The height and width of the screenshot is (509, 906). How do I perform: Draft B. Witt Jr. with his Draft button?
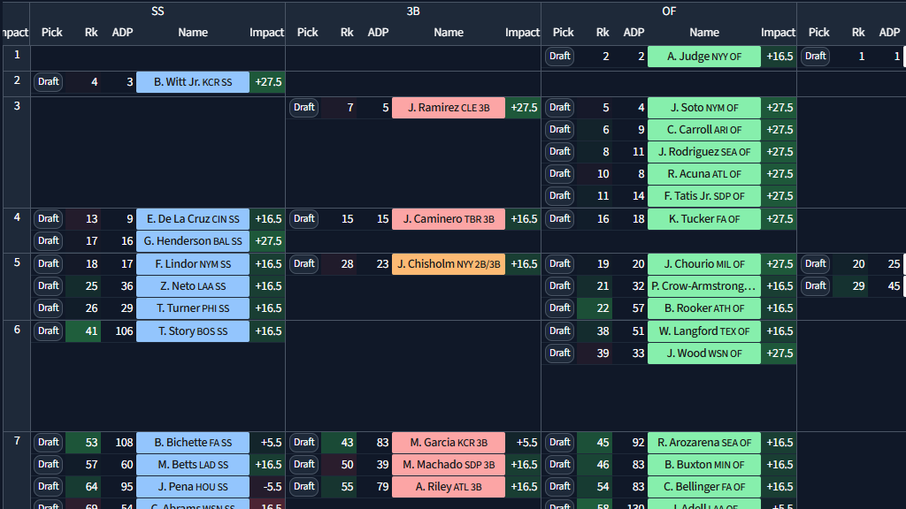(x=48, y=82)
